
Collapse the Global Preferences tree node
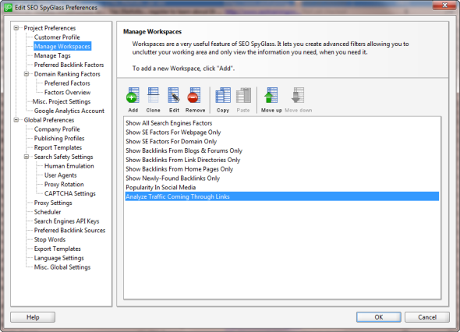pyautogui.click(x=16, y=120)
